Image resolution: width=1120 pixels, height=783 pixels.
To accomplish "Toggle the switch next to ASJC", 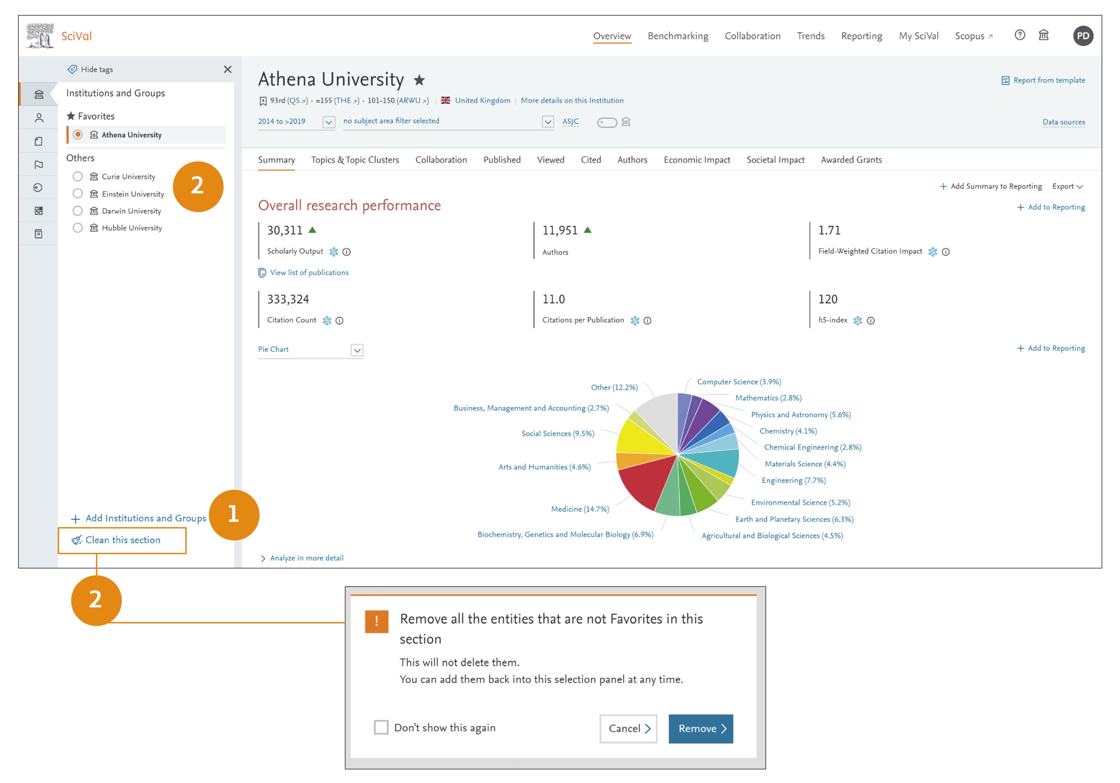I will 607,122.
